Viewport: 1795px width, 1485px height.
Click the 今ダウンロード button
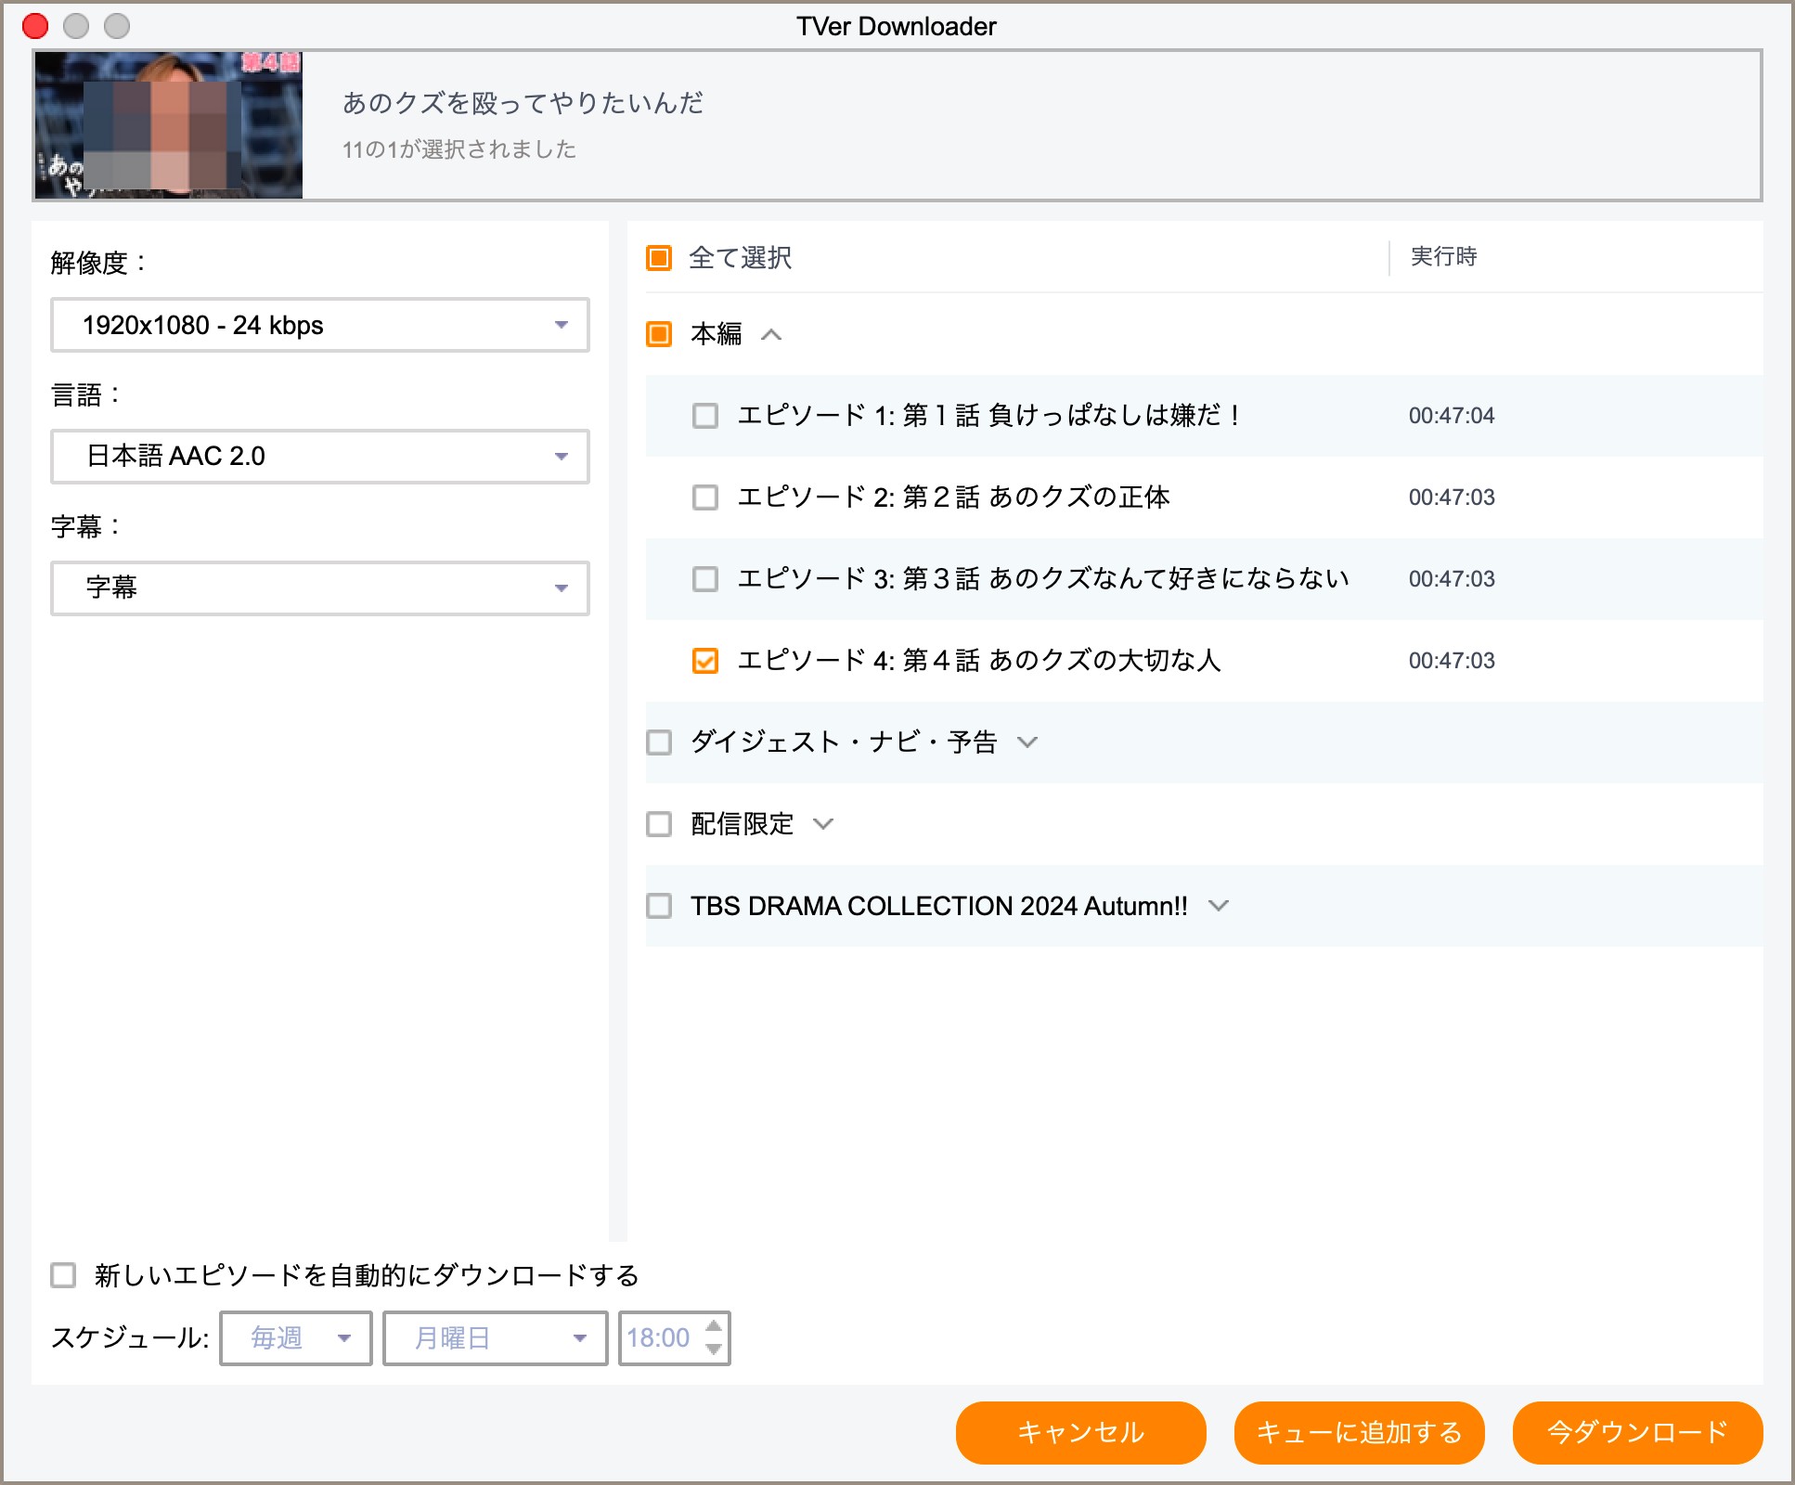pos(1638,1433)
